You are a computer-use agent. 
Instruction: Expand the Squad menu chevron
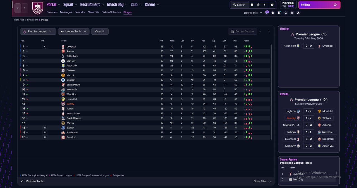(x=76, y=5)
